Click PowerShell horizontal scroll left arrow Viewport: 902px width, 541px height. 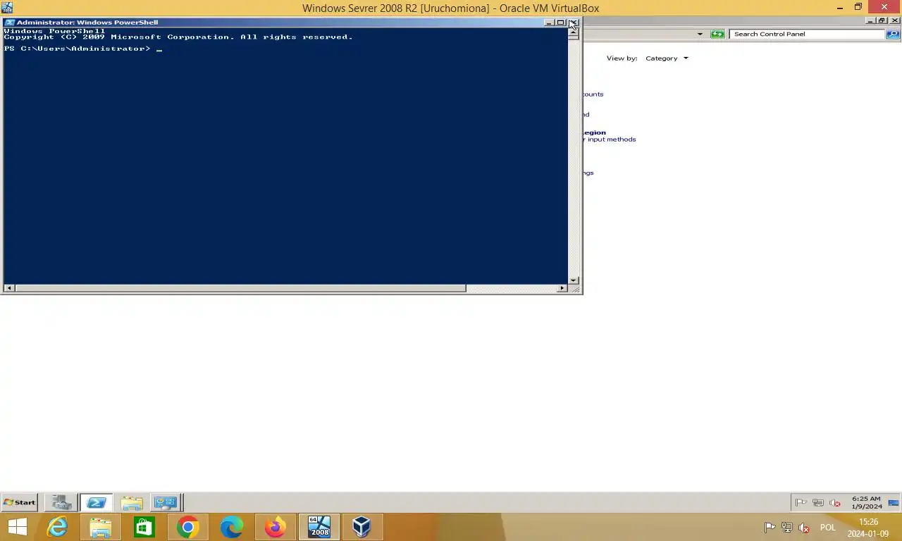(x=9, y=288)
